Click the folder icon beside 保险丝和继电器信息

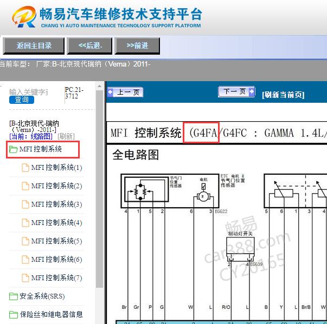(14, 315)
